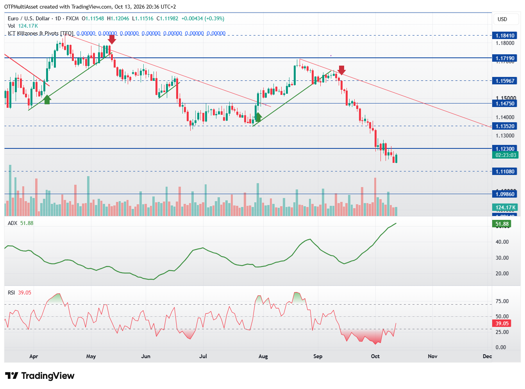
Task: Click the Oct label on the time axis
Action: (375, 356)
